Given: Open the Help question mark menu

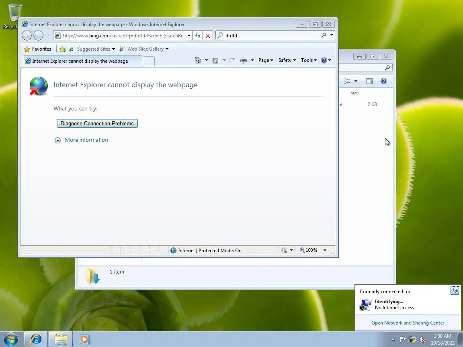Looking at the screenshot, I should click(x=326, y=60).
